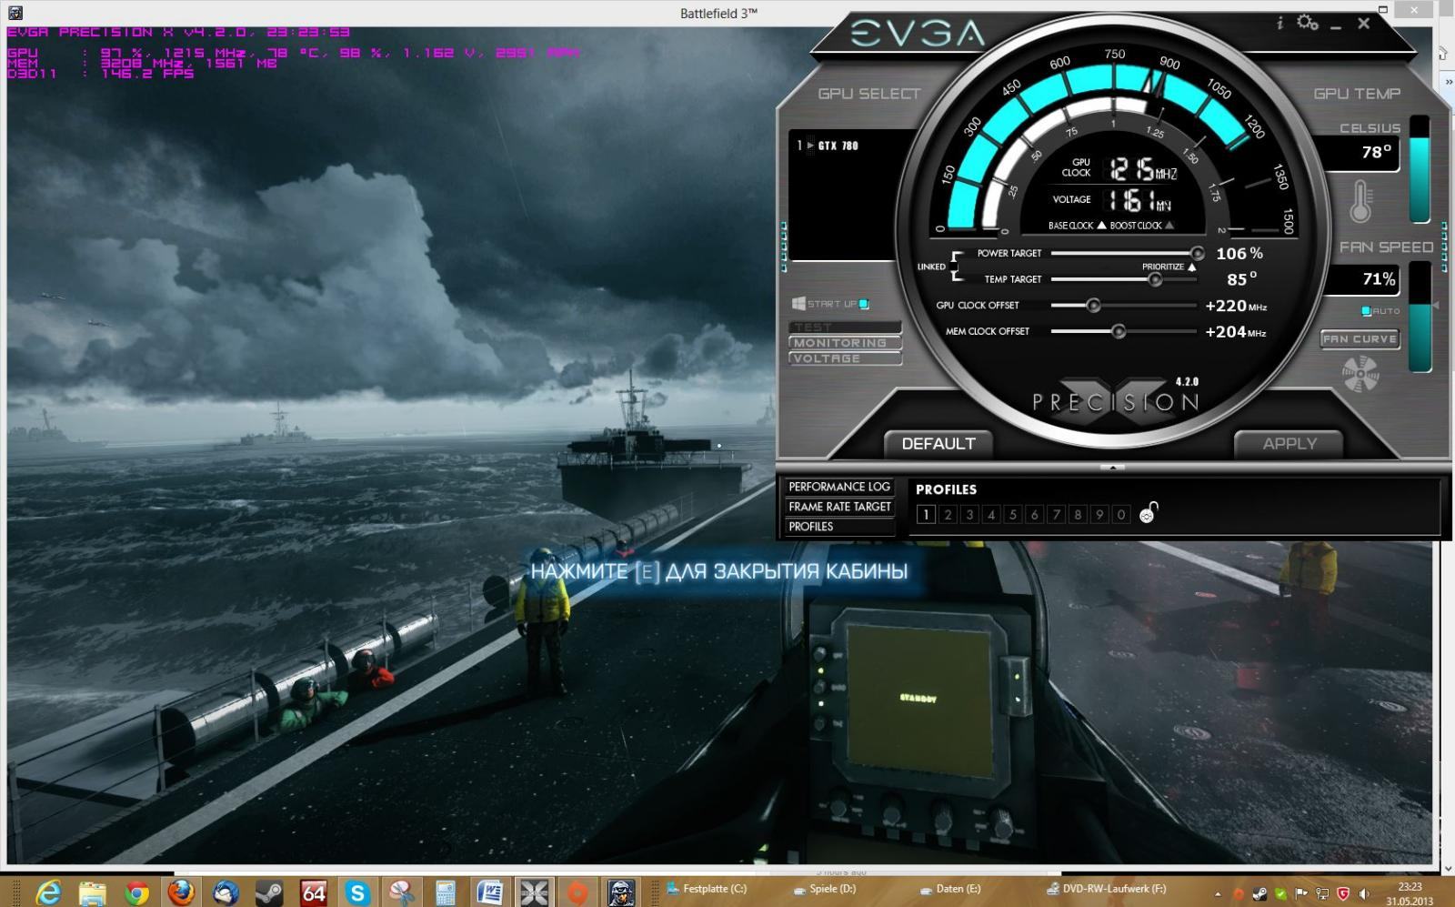The height and width of the screenshot is (907, 1455).
Task: Click the GPU Clock Offset slider handle
Action: click(x=1094, y=306)
